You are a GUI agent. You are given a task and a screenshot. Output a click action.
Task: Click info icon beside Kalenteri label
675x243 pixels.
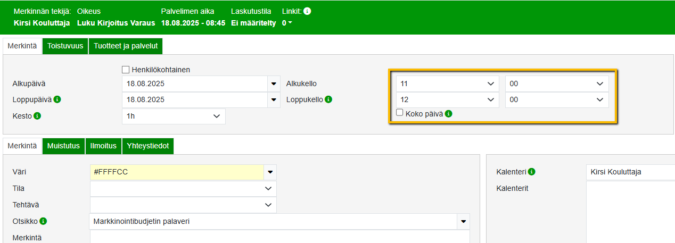click(532, 172)
